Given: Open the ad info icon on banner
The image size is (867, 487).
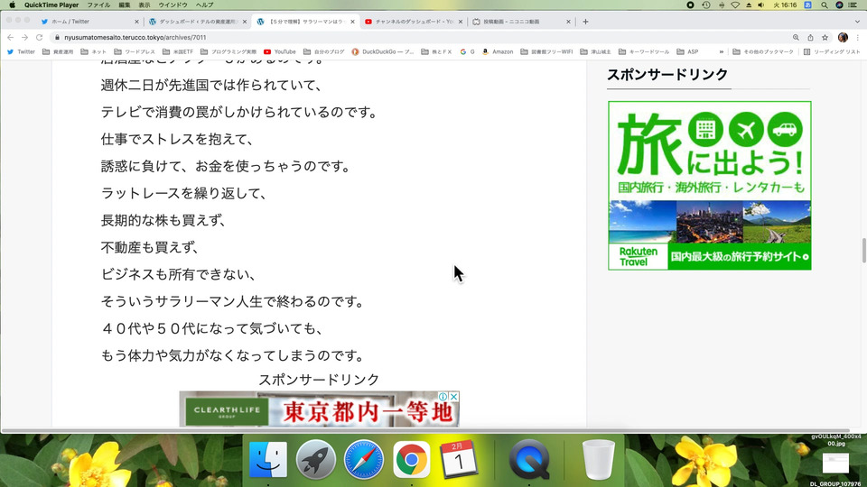Looking at the screenshot, I should click(x=443, y=397).
